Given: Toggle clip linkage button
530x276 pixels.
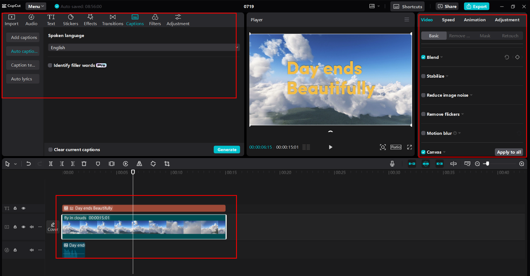Looking at the screenshot, I should 439,164.
